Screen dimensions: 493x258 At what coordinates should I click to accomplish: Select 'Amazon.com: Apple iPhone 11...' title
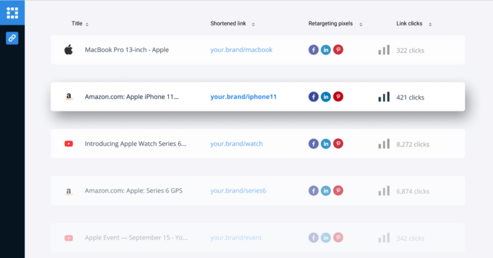point(132,97)
